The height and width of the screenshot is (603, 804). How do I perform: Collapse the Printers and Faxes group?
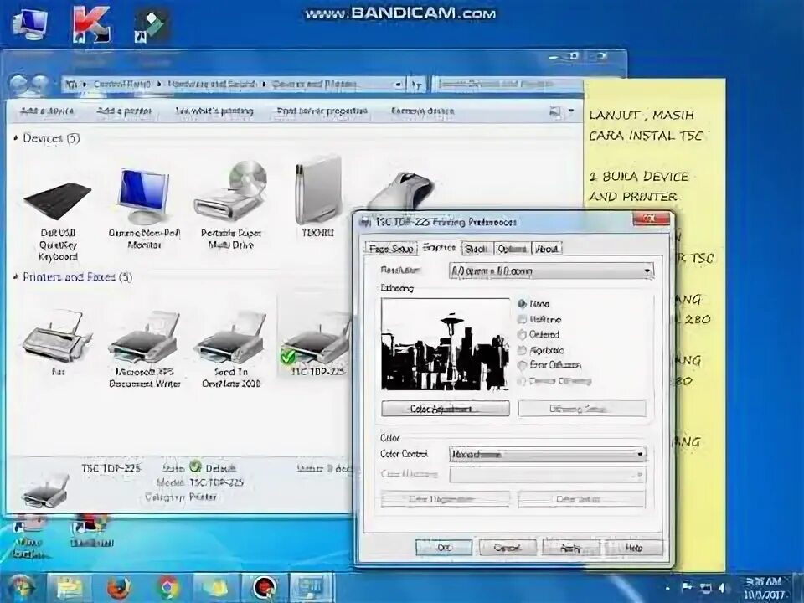click(16, 277)
